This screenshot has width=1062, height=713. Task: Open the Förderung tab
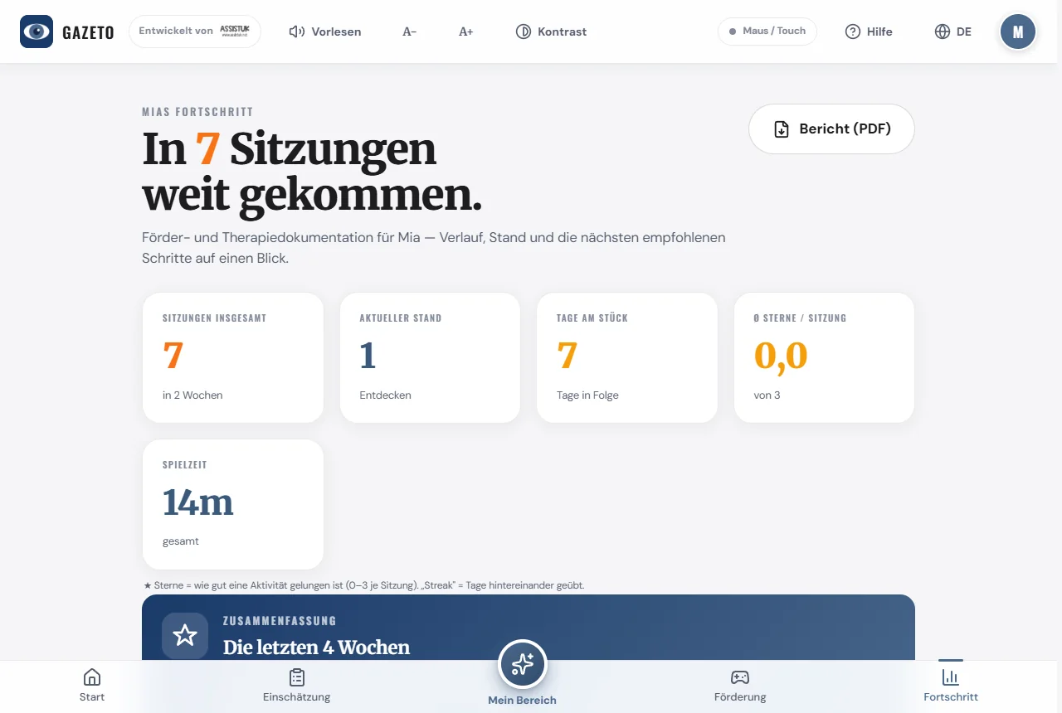[740, 686]
